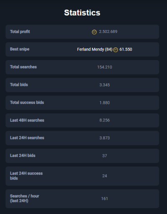Select the Total searches row
Image resolution: width=167 pixels, height=214 pixels.
[x=82, y=67]
